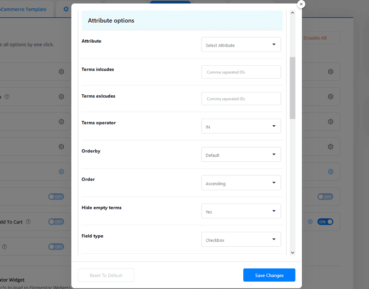Viewport: 369px width, 289px height.
Task: Click the blue highlighted gear icon on the left
Action: coord(61,171)
